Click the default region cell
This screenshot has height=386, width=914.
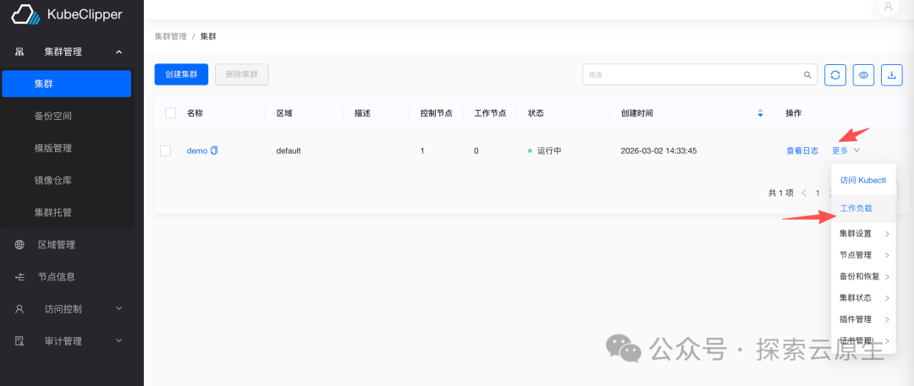(289, 150)
